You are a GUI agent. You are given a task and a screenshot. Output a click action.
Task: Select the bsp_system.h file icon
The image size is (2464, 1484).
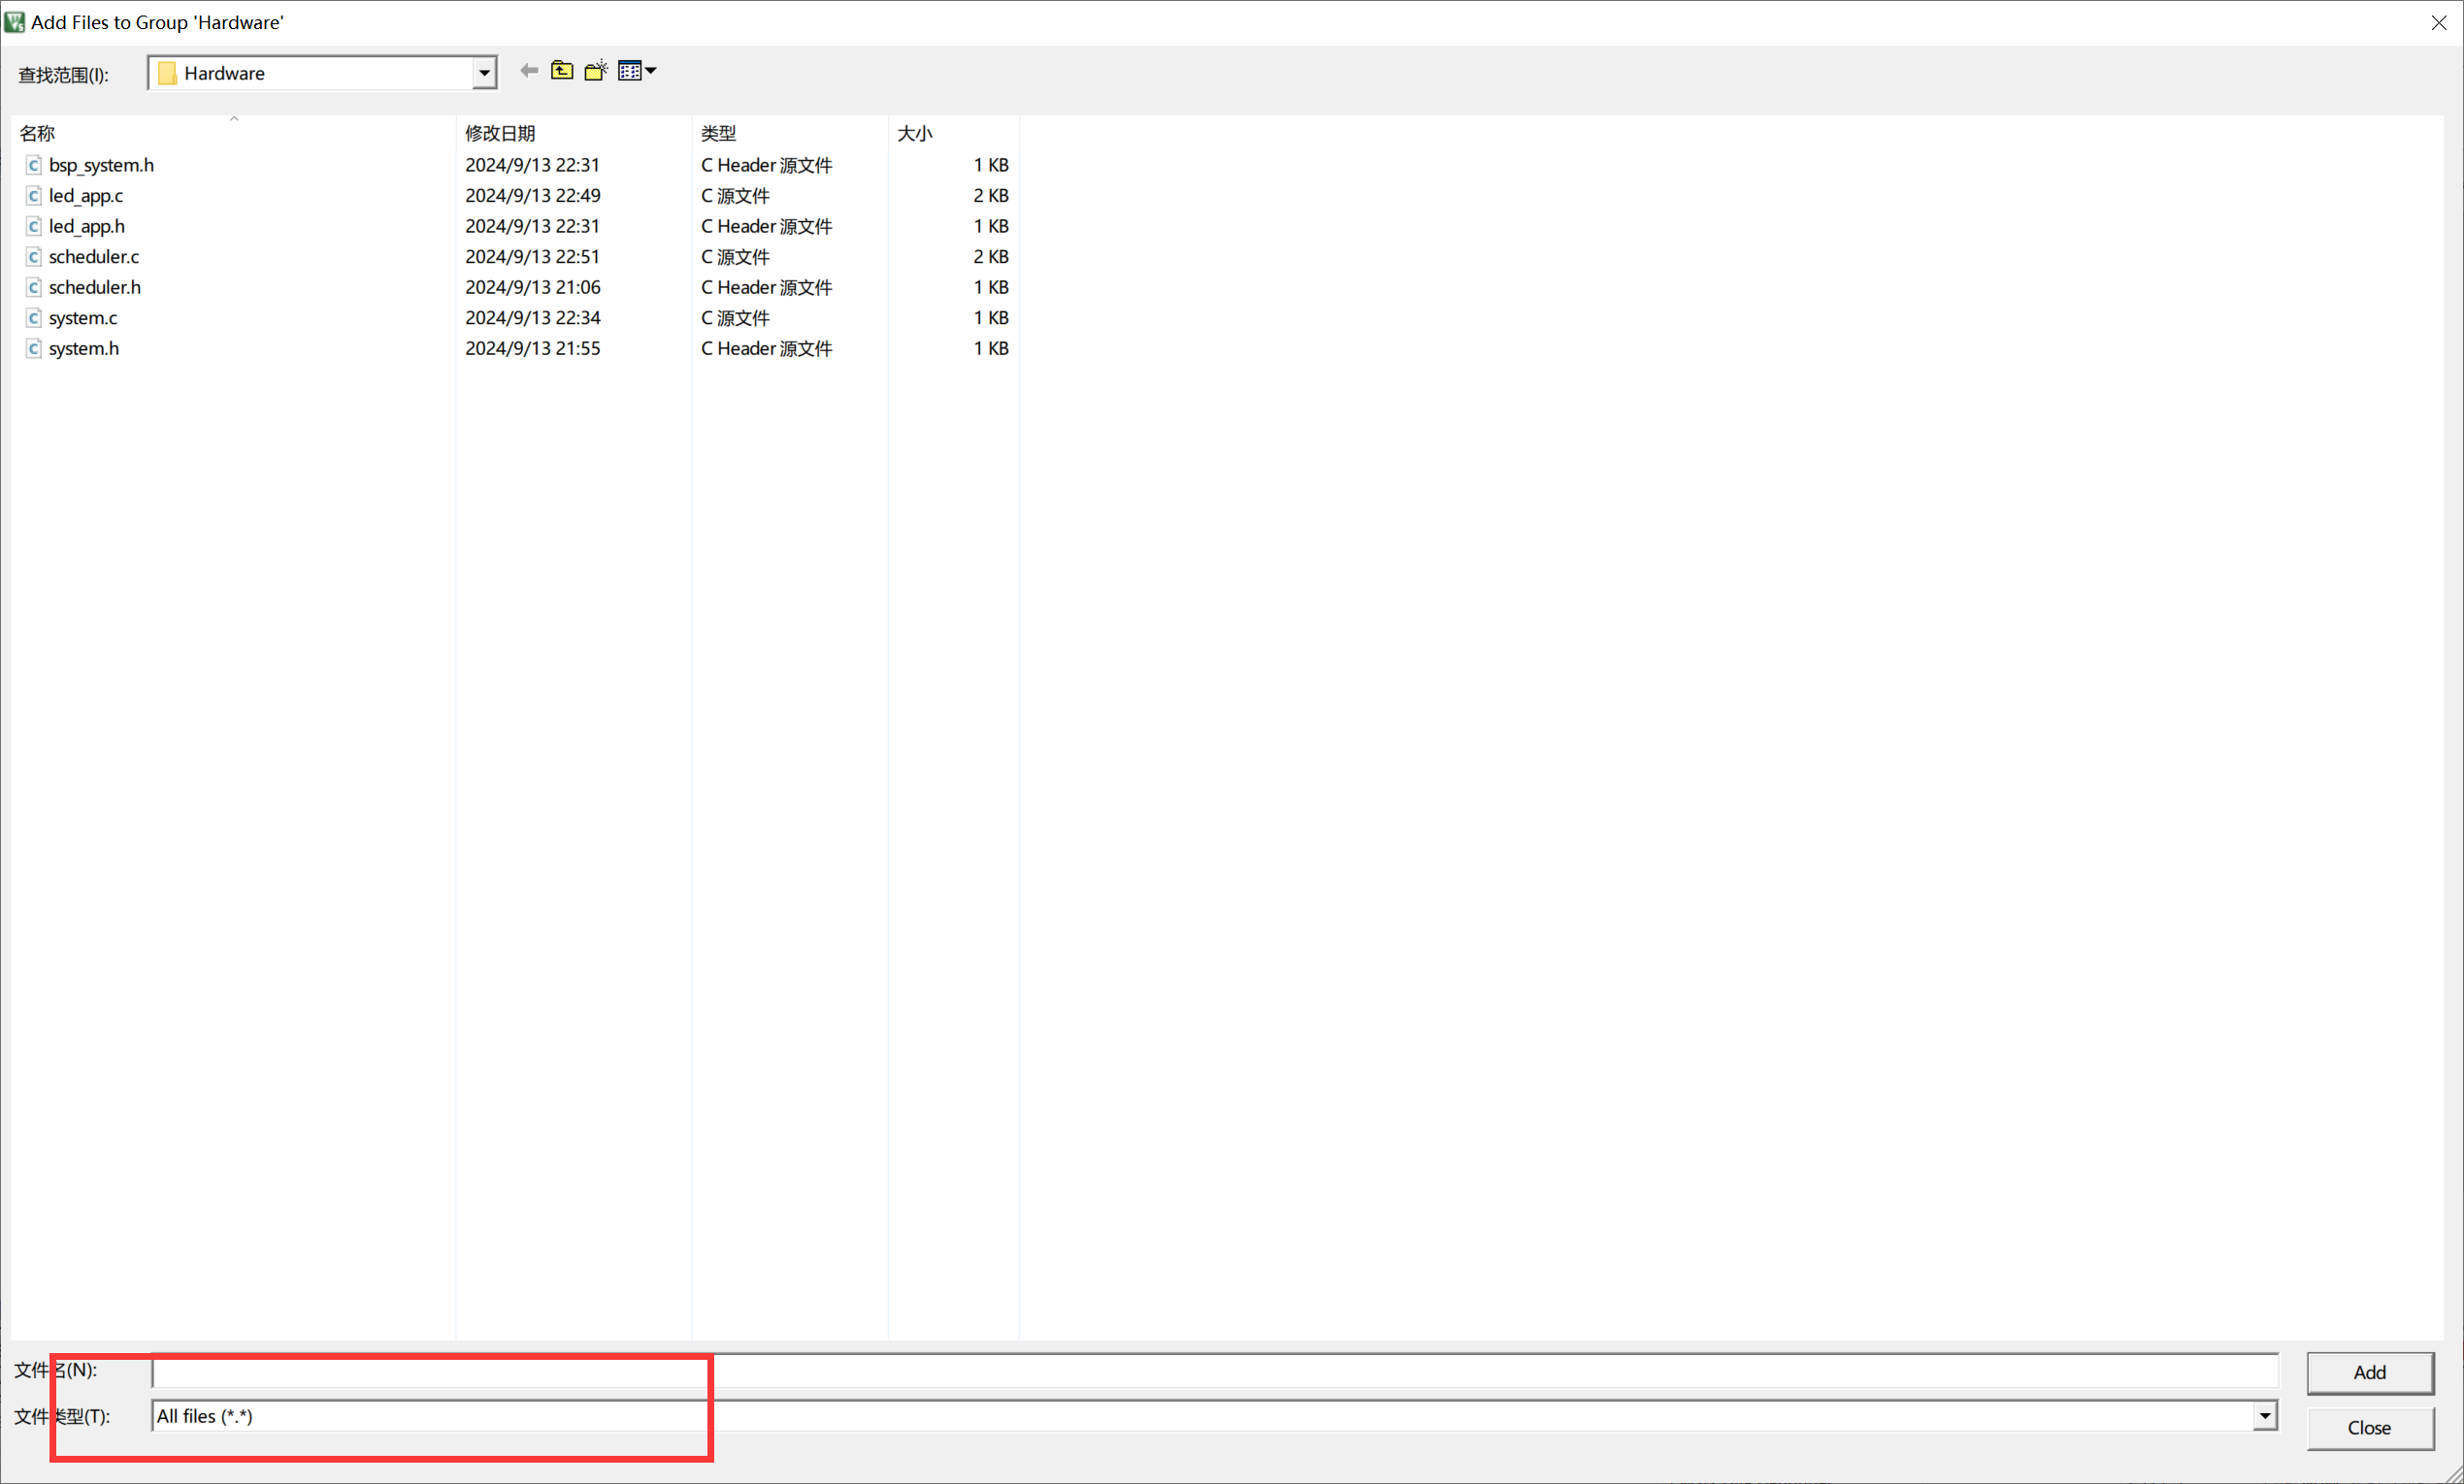(x=33, y=165)
